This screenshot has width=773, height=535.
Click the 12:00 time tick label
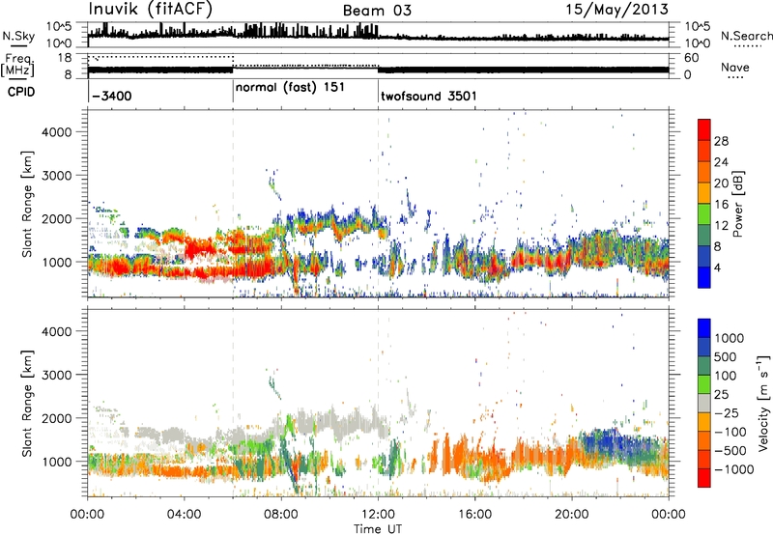pyautogui.click(x=378, y=515)
